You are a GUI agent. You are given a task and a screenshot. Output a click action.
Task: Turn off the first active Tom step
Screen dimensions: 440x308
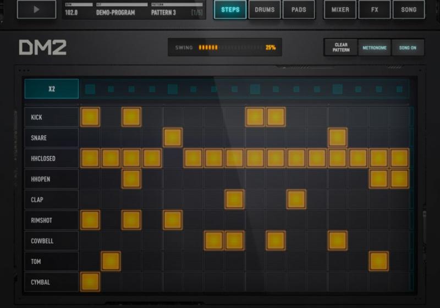tap(111, 261)
